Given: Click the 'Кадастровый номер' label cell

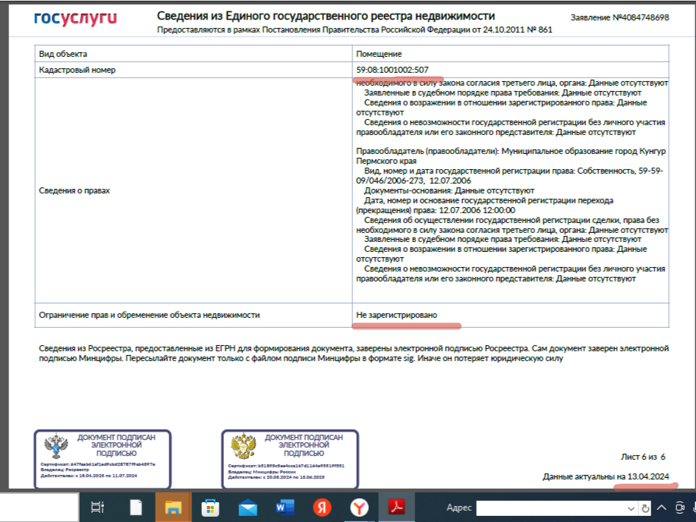Looking at the screenshot, I should pos(194,70).
